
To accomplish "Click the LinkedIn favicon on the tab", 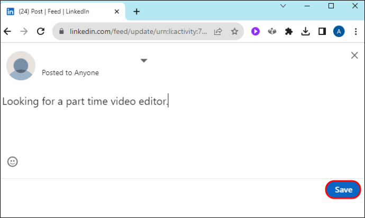I will point(10,12).
